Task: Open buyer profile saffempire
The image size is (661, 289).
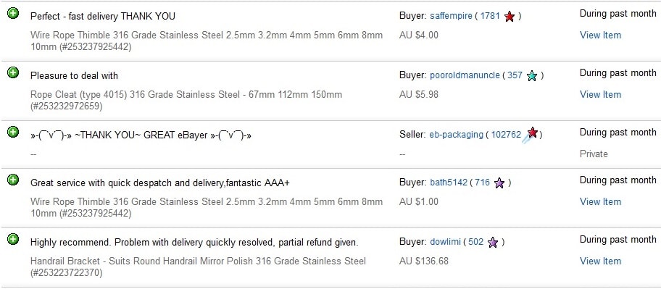Action: point(451,17)
